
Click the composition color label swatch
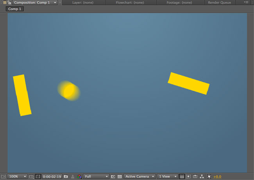(x=5, y=2)
